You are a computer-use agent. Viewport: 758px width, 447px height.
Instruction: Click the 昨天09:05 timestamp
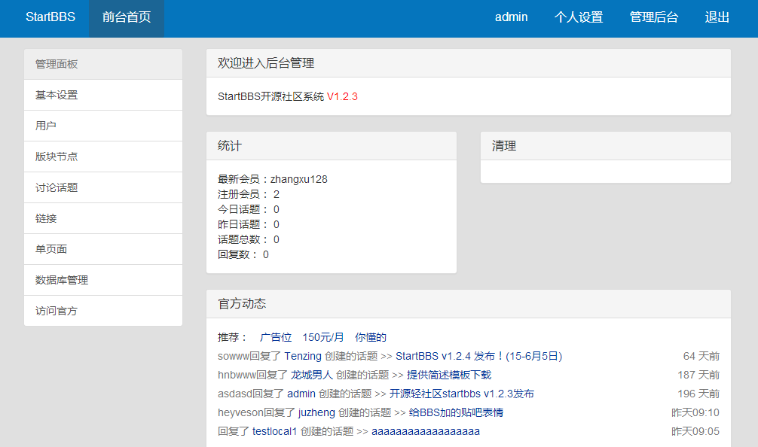(695, 431)
